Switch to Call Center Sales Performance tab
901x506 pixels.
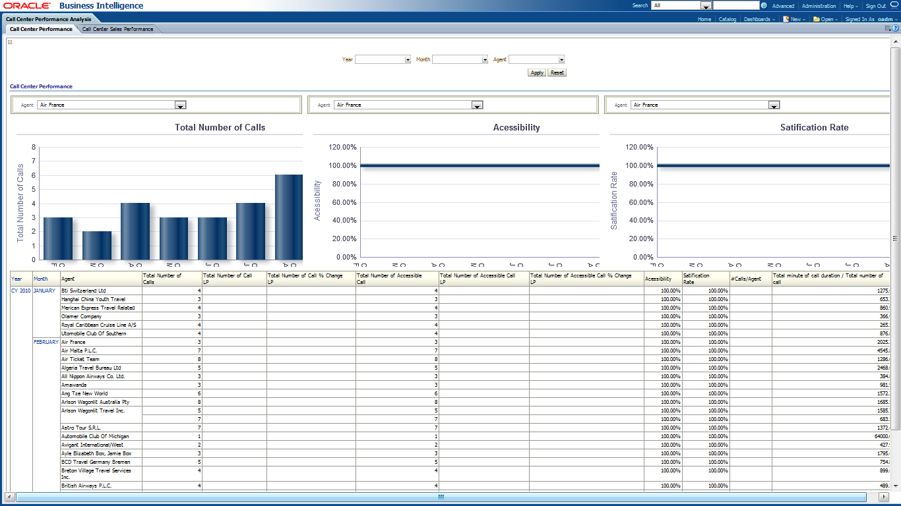tap(117, 29)
